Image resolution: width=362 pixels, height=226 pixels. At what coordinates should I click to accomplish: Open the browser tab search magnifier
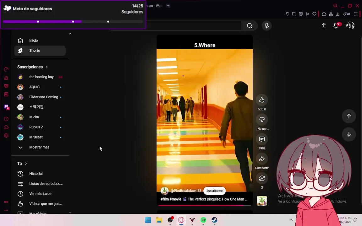[336, 6]
